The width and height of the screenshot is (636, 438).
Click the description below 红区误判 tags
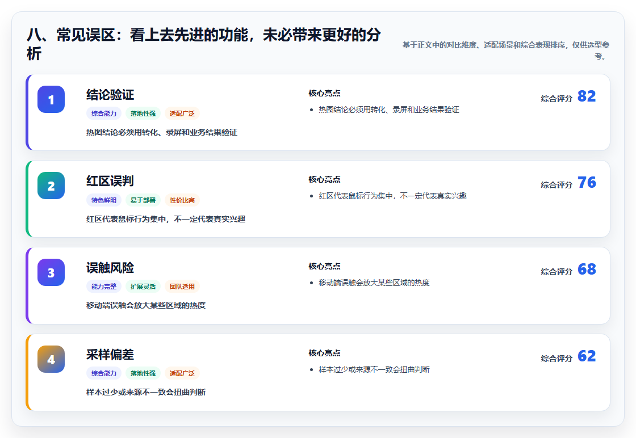166,219
